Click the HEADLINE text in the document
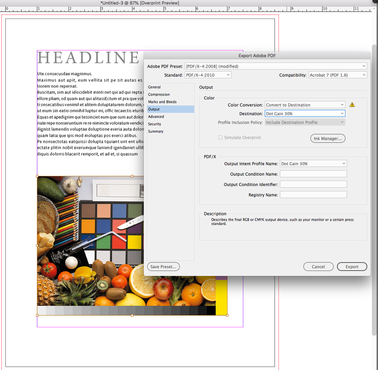 [89, 58]
